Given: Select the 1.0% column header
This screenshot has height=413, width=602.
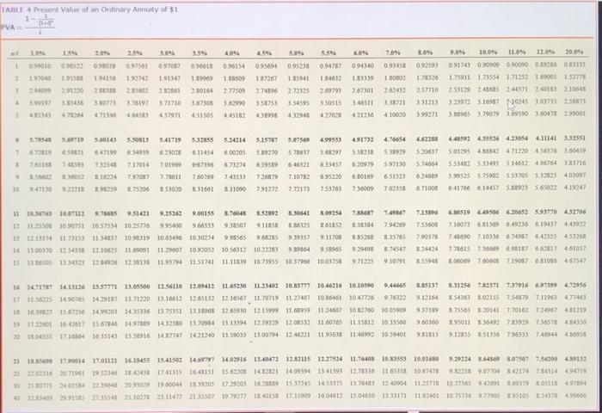Looking at the screenshot, I should click(38, 53).
